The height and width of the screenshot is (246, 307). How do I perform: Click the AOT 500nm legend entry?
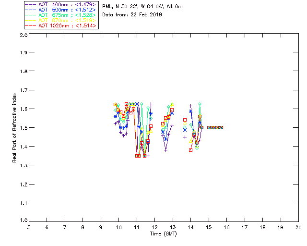coord(61,10)
